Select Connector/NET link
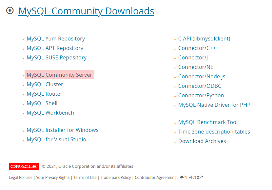 (x=197, y=67)
